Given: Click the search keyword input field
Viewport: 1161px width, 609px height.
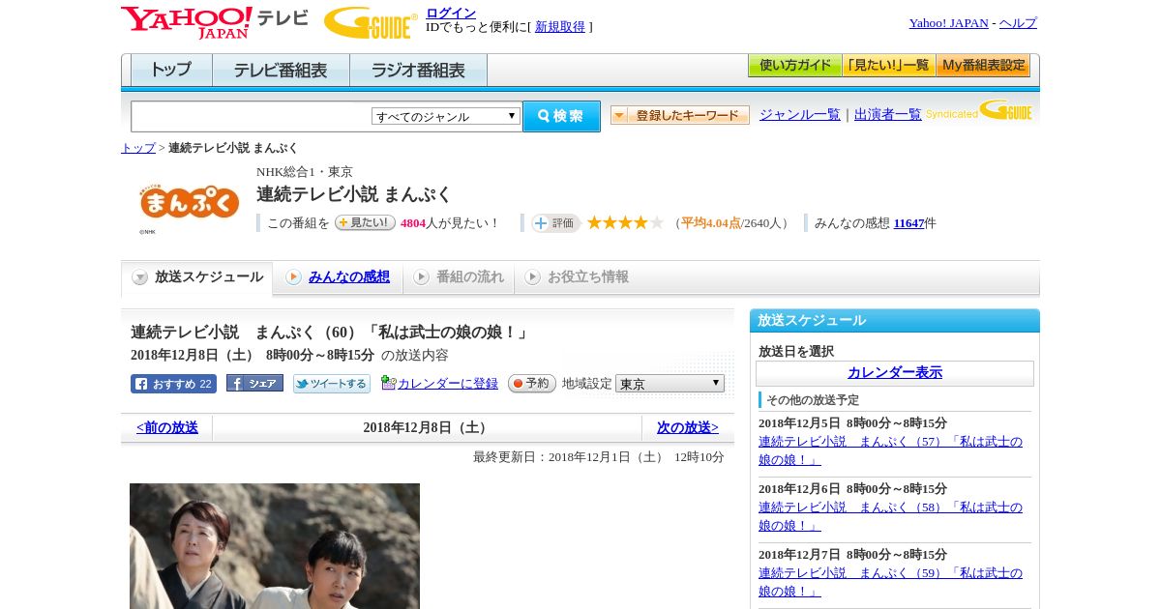Looking at the screenshot, I should [252, 116].
